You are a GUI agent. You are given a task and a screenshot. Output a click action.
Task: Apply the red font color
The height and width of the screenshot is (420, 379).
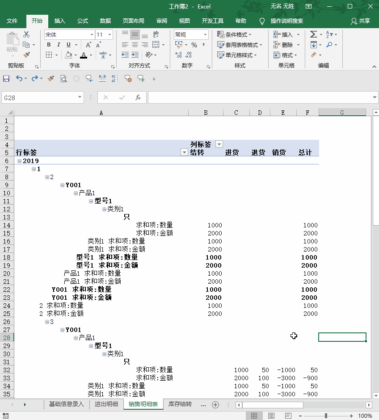(84, 55)
